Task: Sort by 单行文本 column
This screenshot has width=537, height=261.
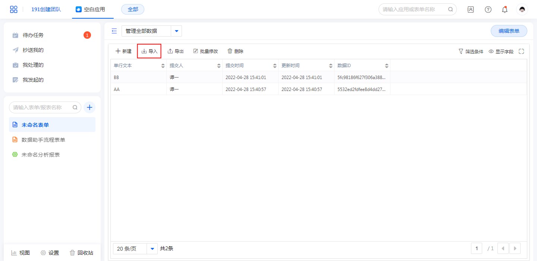Action: click(163, 66)
